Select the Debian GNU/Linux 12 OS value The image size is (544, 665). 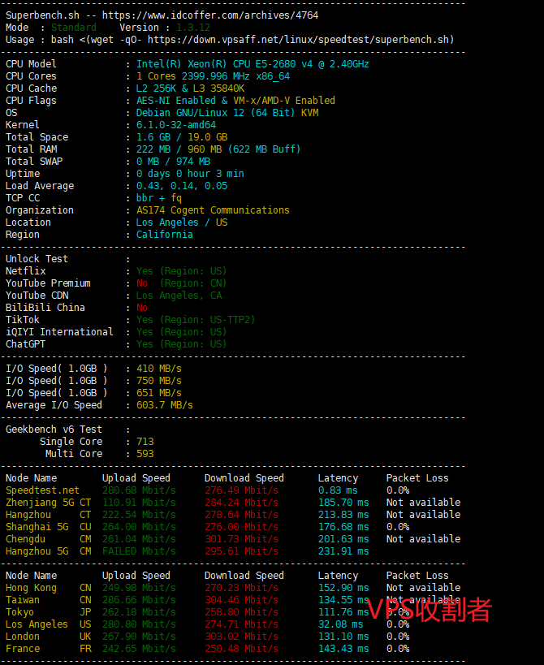[227, 113]
